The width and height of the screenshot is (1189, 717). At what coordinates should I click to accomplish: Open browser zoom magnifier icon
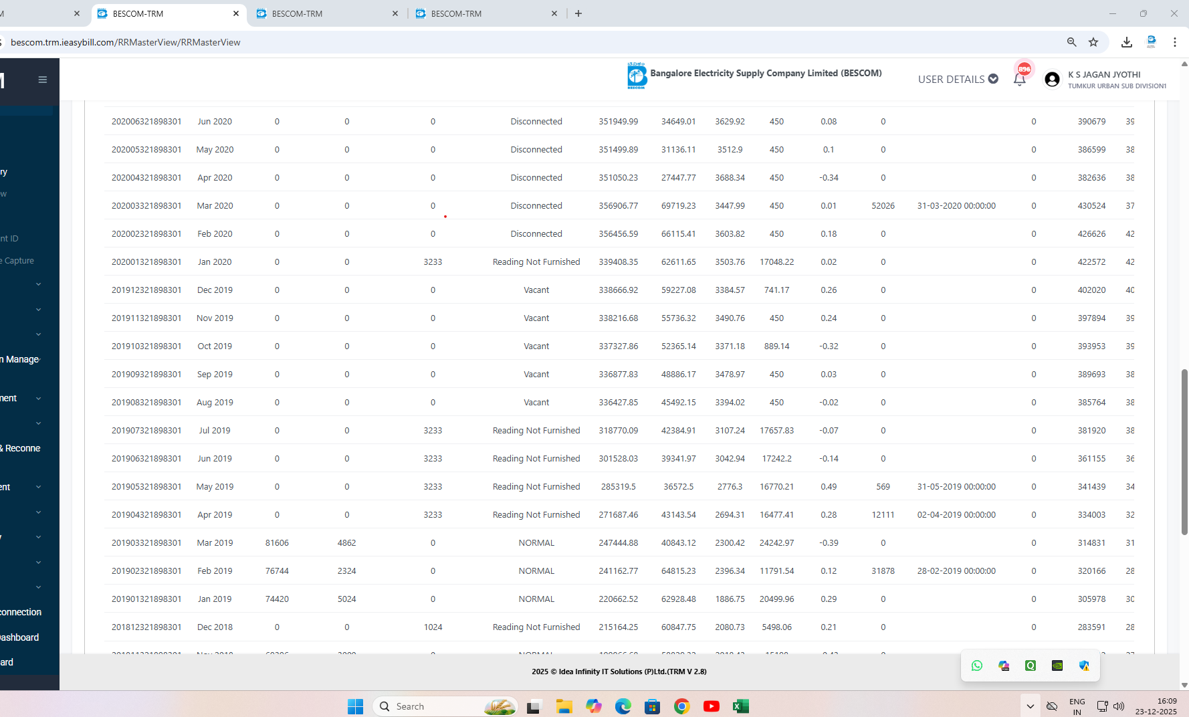pos(1071,42)
